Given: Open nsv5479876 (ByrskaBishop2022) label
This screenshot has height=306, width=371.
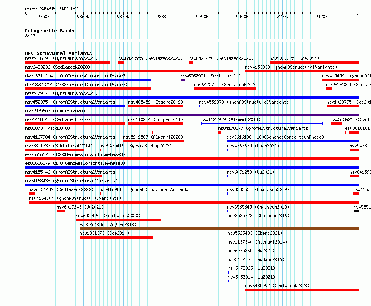Looking at the screenshot, I should (x=61, y=93).
